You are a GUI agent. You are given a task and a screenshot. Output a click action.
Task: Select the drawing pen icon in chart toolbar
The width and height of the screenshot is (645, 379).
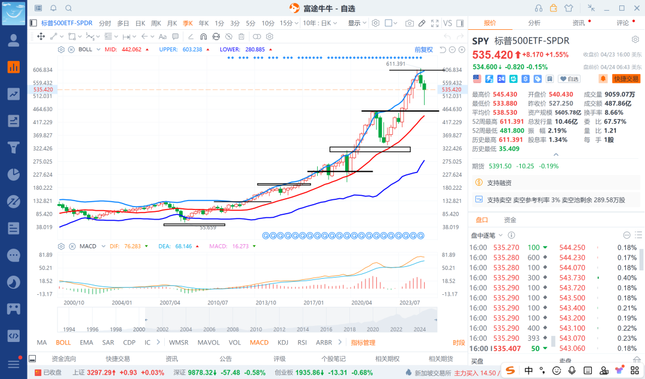click(x=422, y=23)
